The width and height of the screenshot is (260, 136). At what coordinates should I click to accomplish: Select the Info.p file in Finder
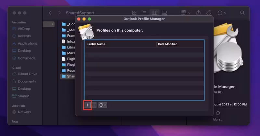(x=68, y=42)
